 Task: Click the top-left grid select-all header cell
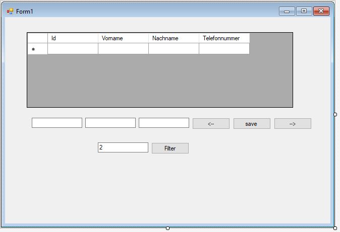coord(37,38)
